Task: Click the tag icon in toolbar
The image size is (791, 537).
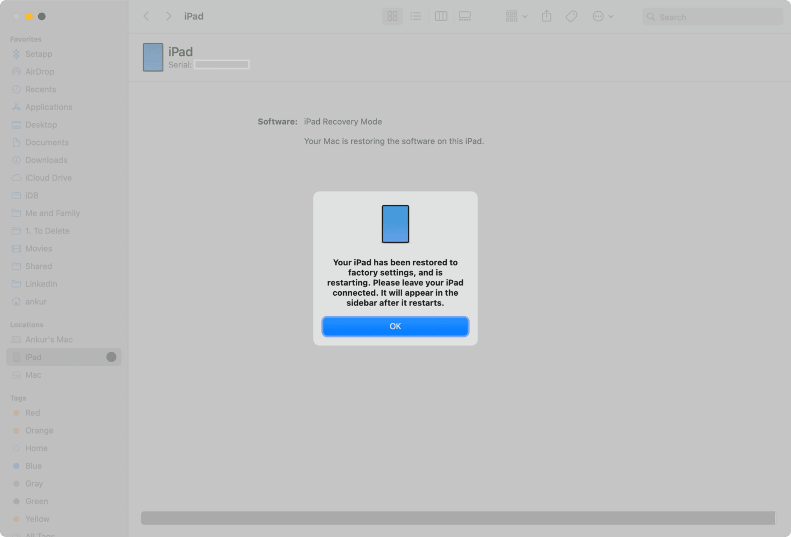Action: point(571,16)
